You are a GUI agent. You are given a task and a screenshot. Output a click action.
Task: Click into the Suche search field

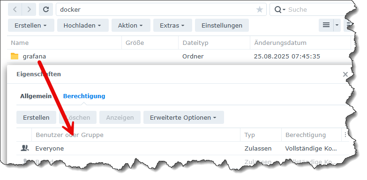(316, 9)
